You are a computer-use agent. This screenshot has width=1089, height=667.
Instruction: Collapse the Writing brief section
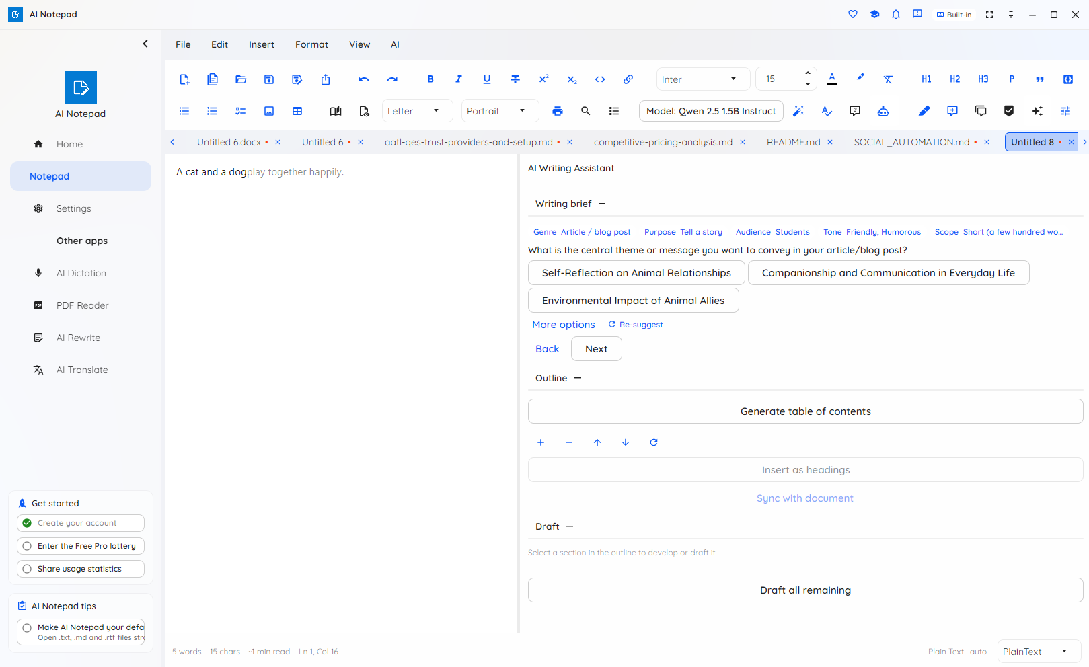[602, 204]
